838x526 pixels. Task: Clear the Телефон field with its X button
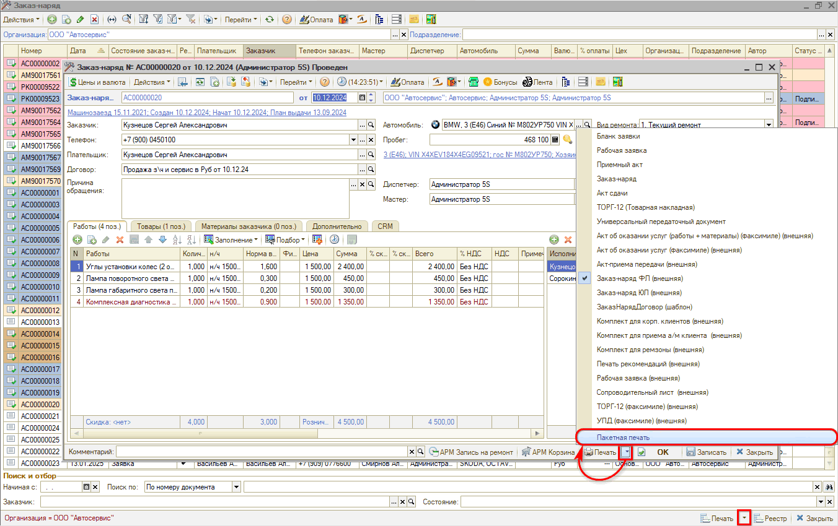pos(371,140)
